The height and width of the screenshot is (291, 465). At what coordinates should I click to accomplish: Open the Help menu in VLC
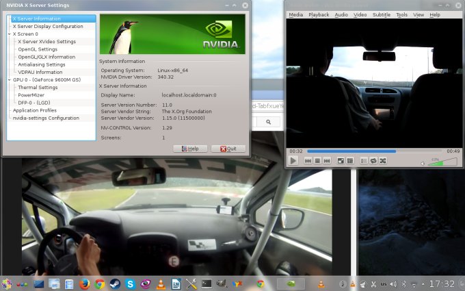(435, 14)
